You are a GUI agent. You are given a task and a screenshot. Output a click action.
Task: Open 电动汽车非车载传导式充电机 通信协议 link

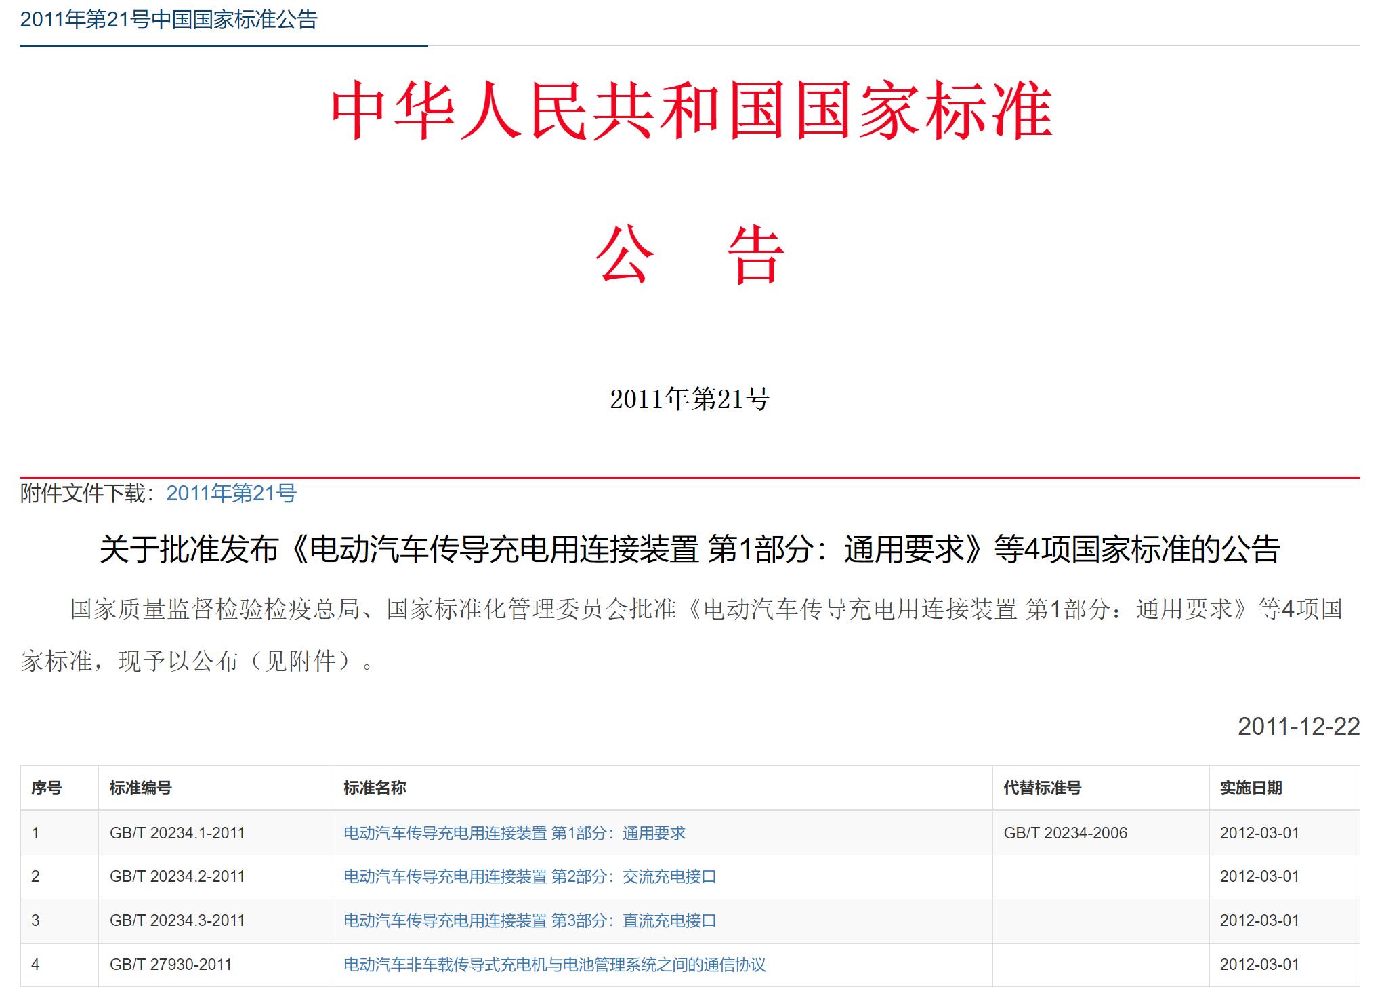(554, 965)
